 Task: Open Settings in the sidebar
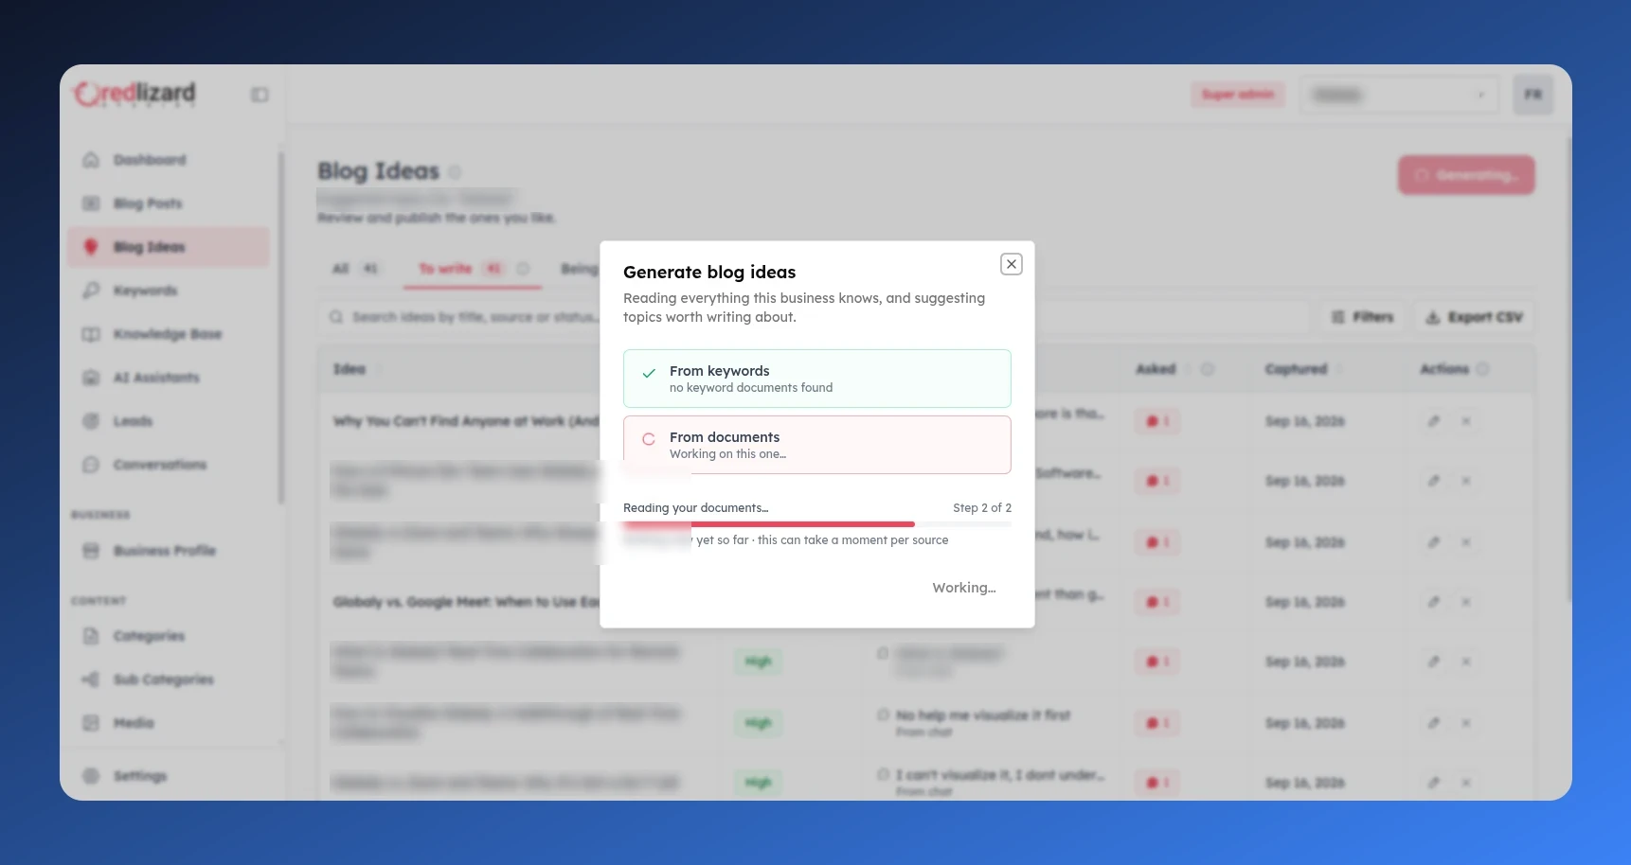pyautogui.click(x=169, y=776)
